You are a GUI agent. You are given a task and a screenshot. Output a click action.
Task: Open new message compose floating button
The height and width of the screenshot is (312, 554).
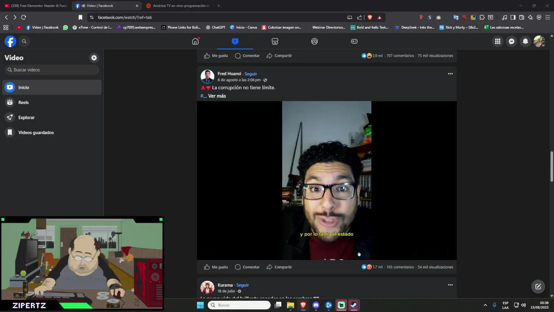(x=538, y=286)
